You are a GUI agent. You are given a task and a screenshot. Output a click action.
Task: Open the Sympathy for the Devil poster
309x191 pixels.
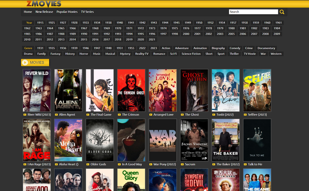[x=194, y=180]
